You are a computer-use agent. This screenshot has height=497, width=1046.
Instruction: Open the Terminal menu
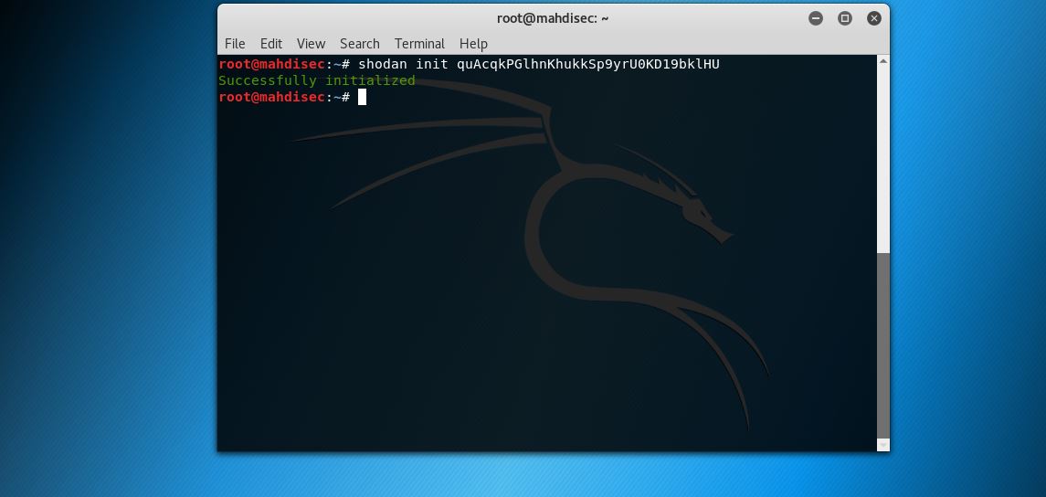[x=419, y=43]
